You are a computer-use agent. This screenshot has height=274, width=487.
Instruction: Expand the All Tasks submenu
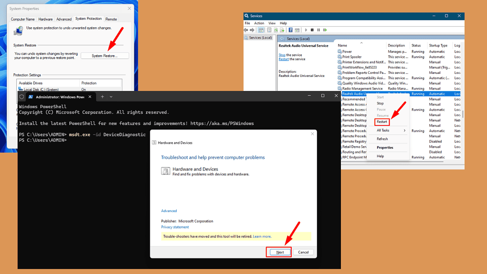pos(384,131)
